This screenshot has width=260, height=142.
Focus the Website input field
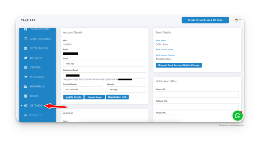tap(126, 90)
